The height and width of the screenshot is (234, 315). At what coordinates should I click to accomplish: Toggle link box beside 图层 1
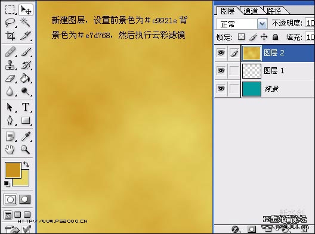pyautogui.click(x=234, y=71)
